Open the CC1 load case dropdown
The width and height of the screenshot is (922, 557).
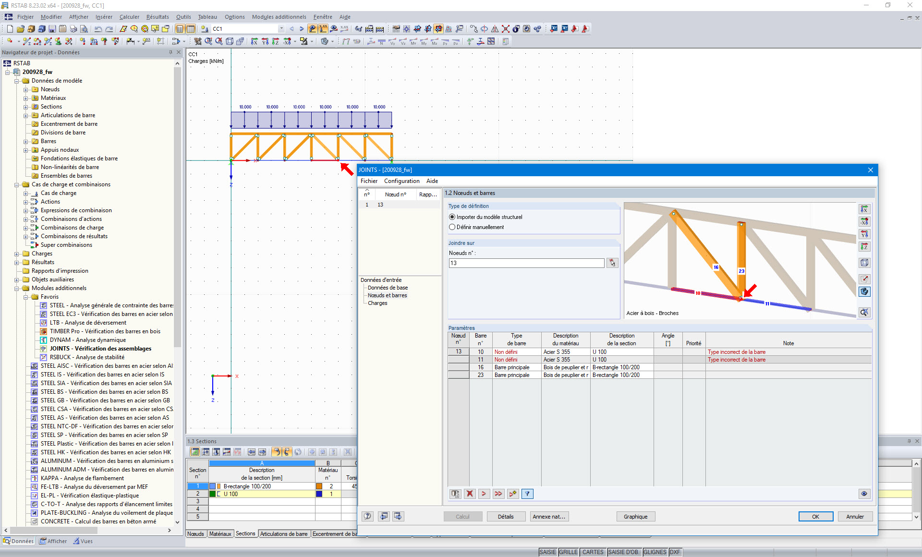[281, 29]
